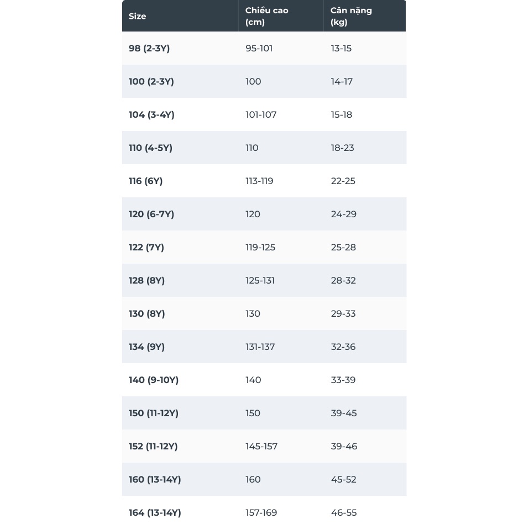Click size 128 (8Y) label

(x=147, y=280)
